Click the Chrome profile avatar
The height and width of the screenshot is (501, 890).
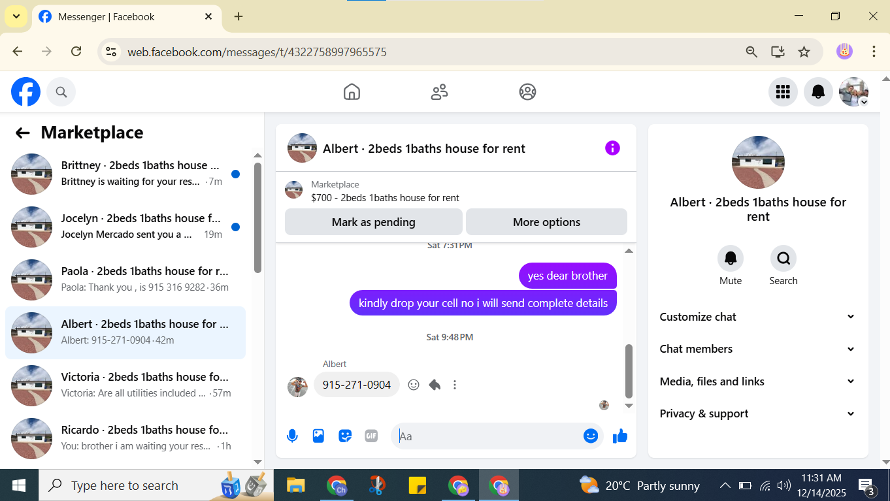[844, 52]
